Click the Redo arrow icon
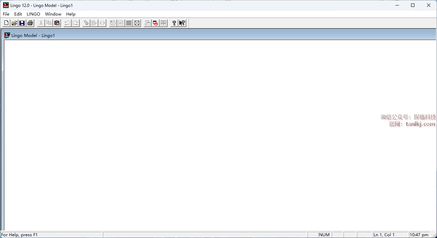The width and height of the screenshot is (437, 238). pyautogui.click(x=75, y=23)
